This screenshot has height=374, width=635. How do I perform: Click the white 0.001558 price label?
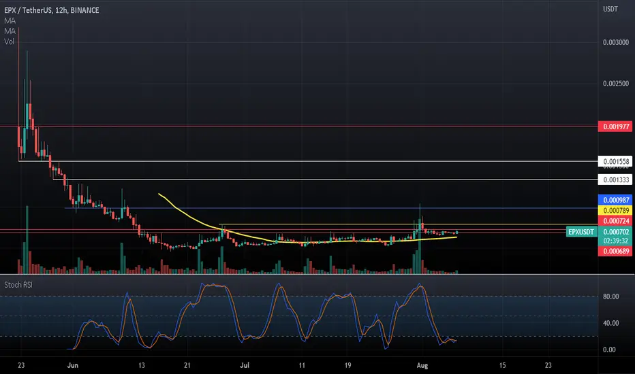click(615, 161)
